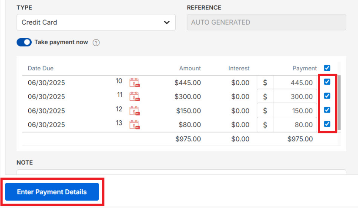The image size is (358, 208).
Task: Uncheck the select-all header checkbox
Action: point(327,68)
